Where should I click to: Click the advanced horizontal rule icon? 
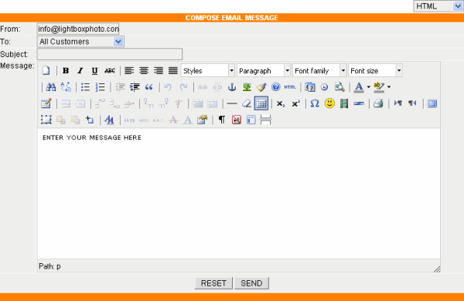(359, 103)
